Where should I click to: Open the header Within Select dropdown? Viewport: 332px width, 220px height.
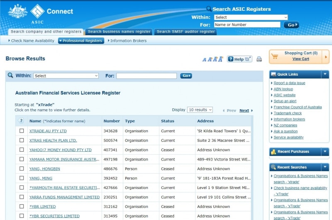pos(251,17)
